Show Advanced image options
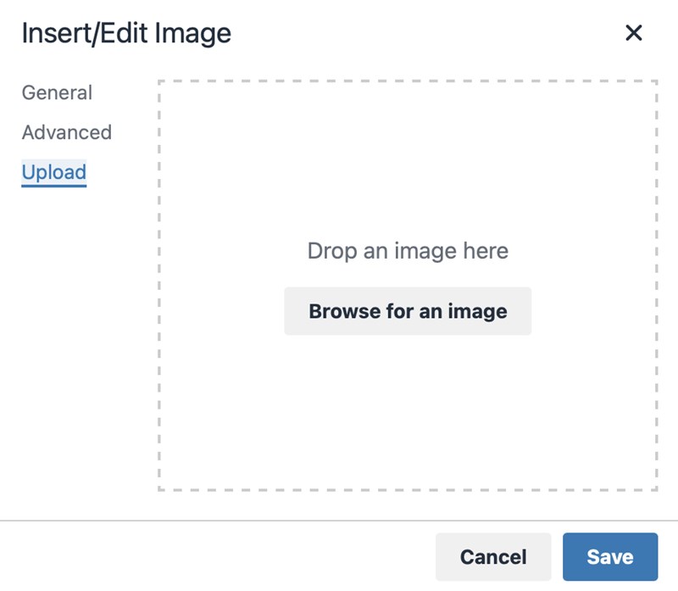The image size is (678, 591). tap(67, 132)
